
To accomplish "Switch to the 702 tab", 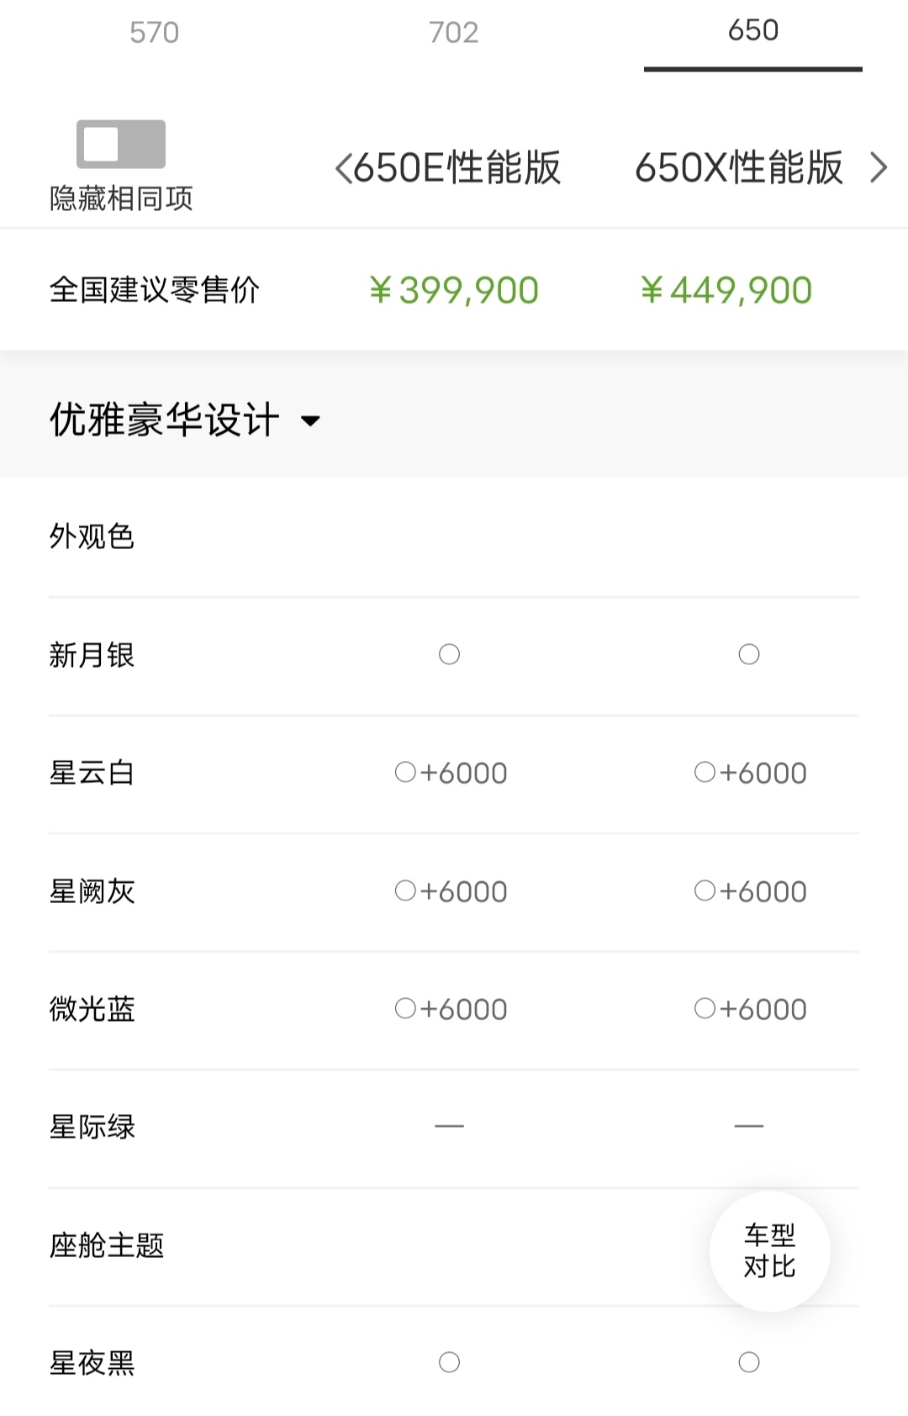I will (x=453, y=33).
